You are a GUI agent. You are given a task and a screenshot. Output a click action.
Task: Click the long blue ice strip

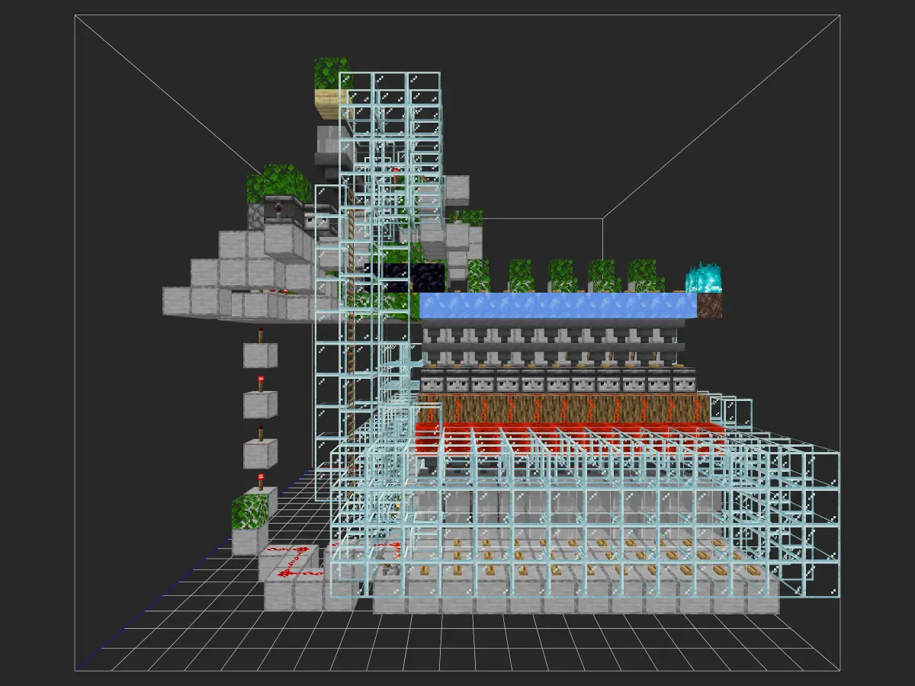(x=557, y=306)
